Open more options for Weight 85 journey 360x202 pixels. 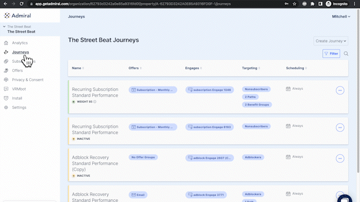[340, 90]
